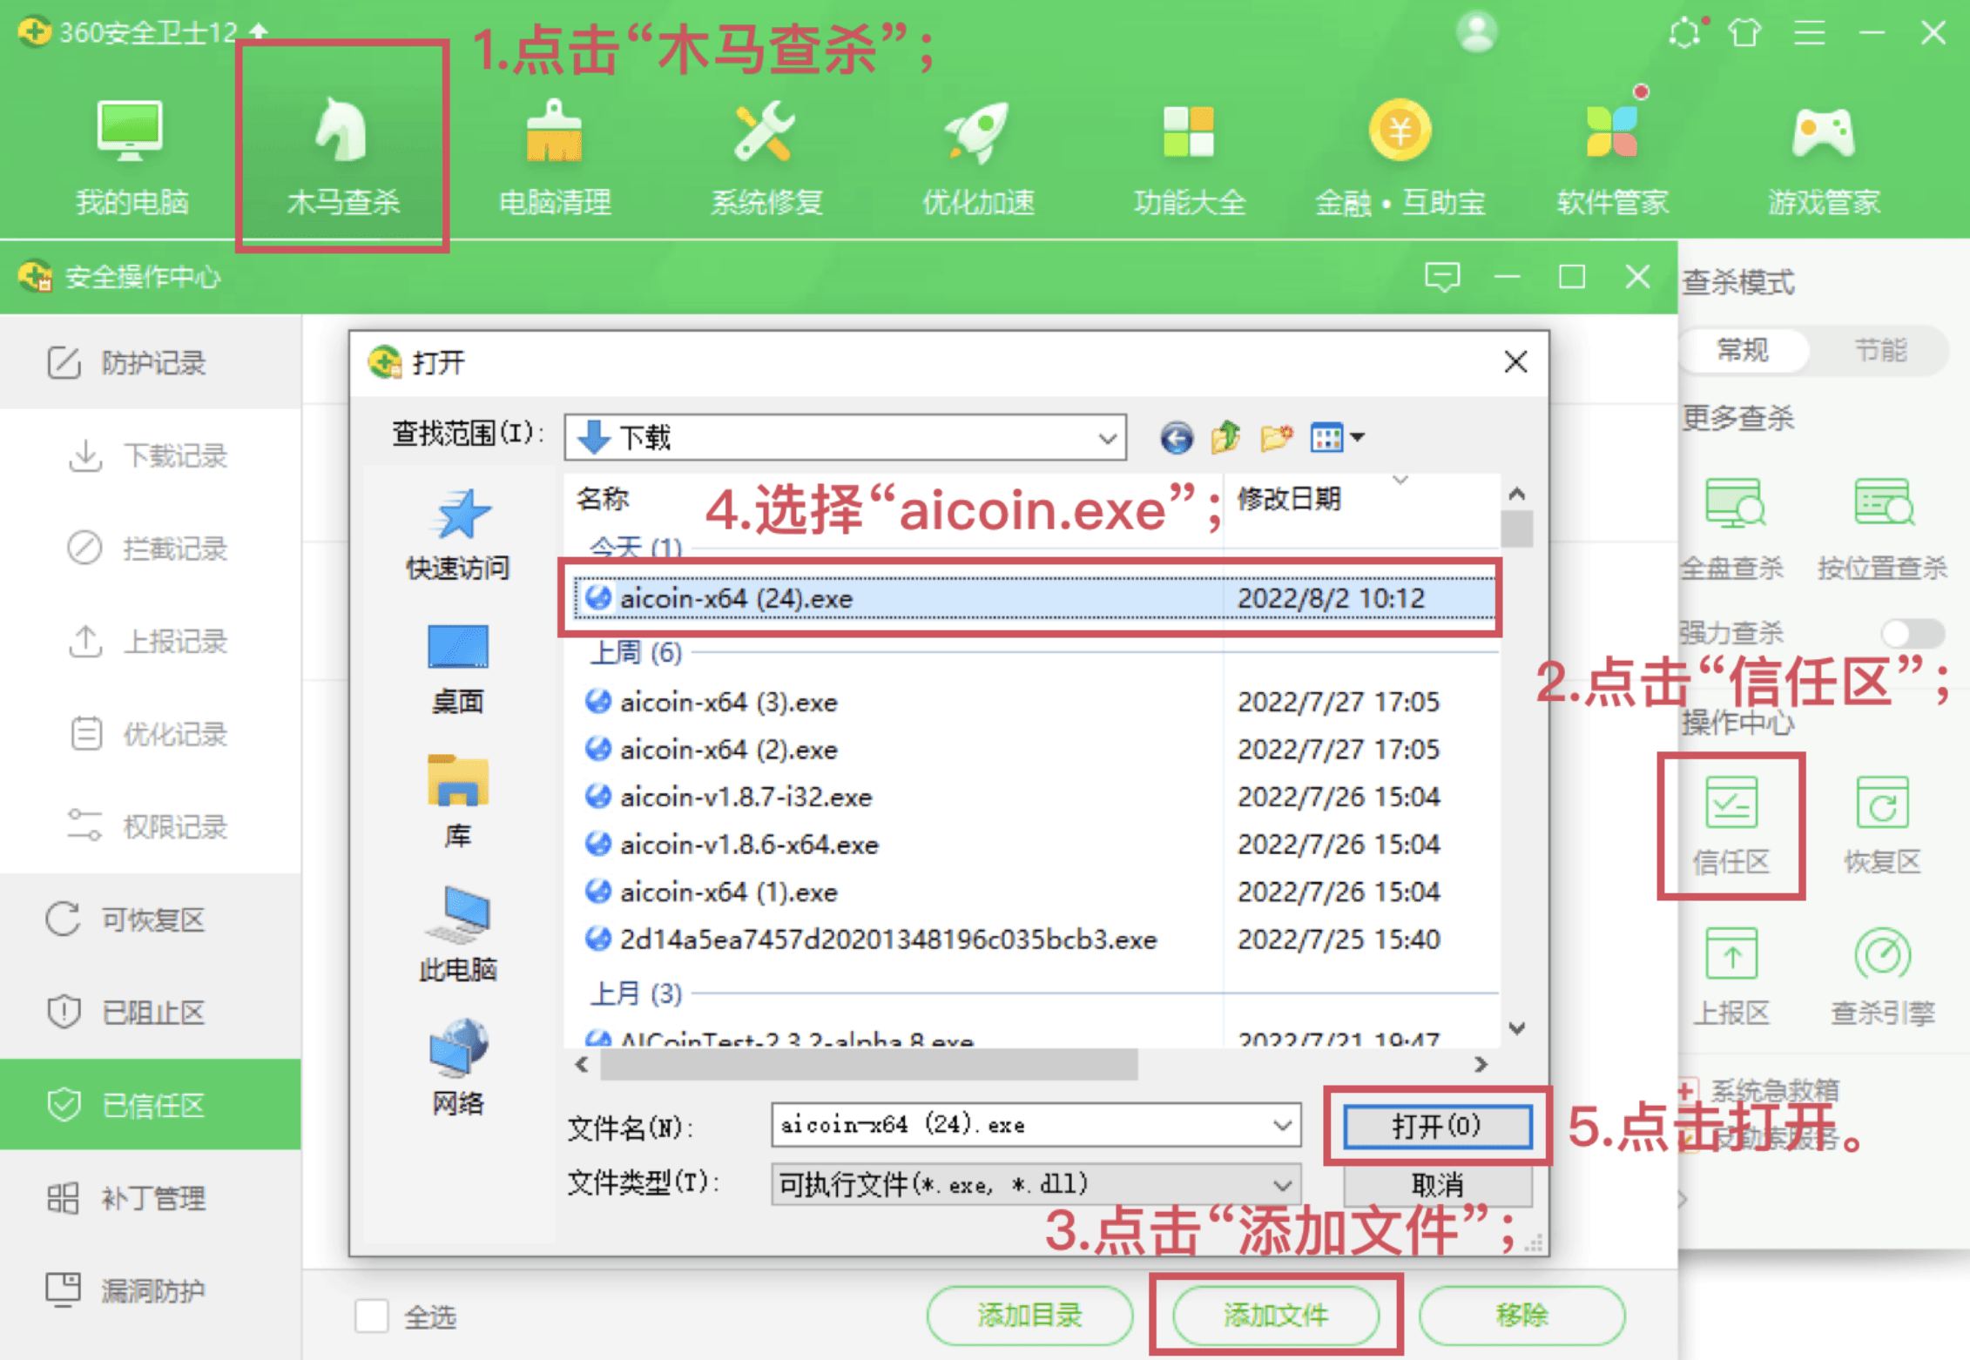The width and height of the screenshot is (1970, 1360).
Task: Open the 木马查杀 Trojan scan section
Action: click(x=343, y=157)
